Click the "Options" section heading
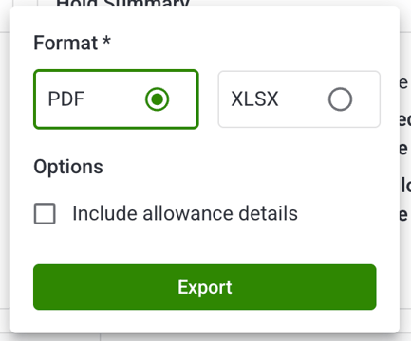 coord(68,167)
